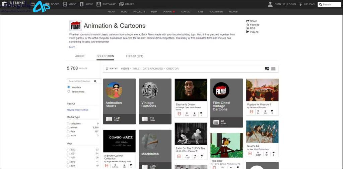The height and width of the screenshot is (169, 343).
Task: Check the audio media type box
Action: tap(68, 136)
